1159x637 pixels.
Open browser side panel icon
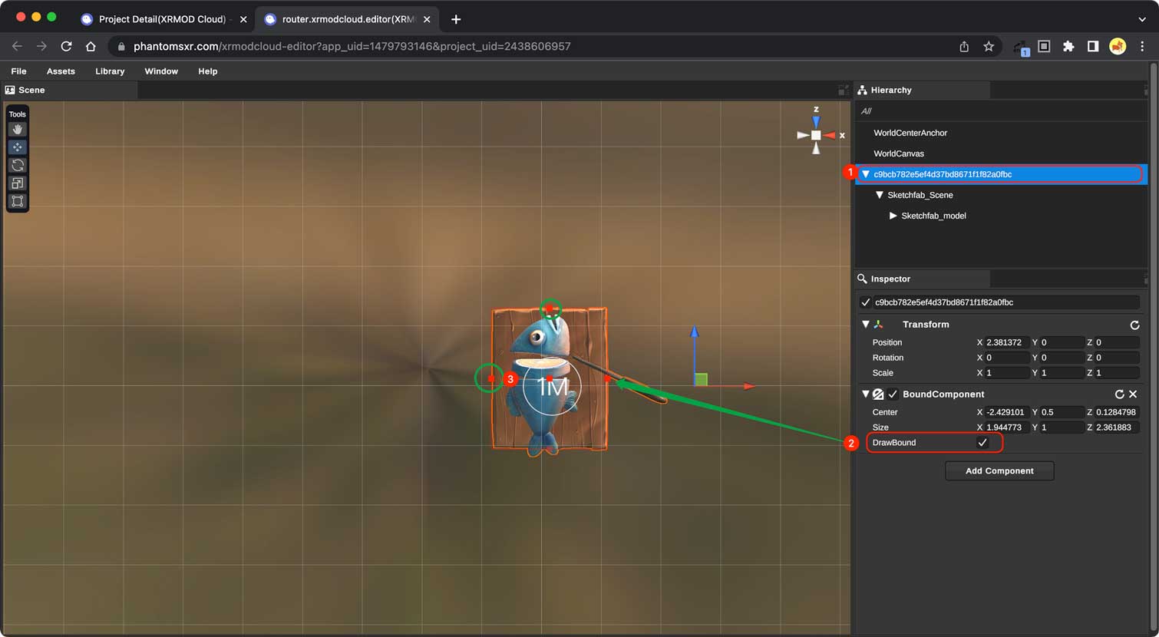(x=1093, y=46)
